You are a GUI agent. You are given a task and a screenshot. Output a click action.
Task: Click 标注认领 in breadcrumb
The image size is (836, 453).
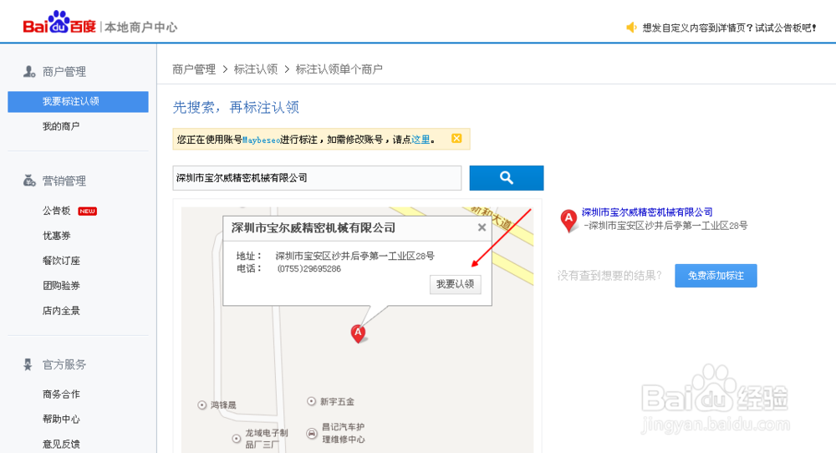256,69
